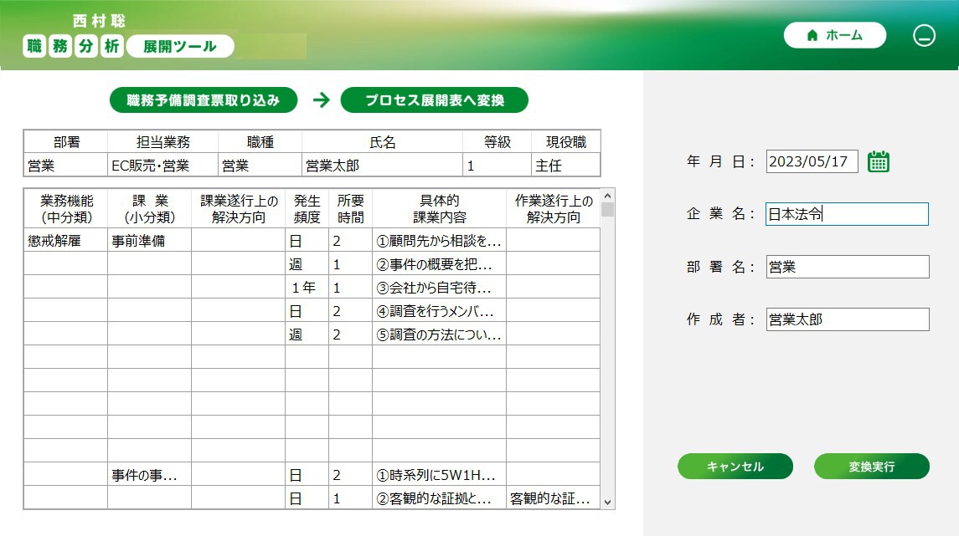The height and width of the screenshot is (536, 959).
Task: Click the 作成者 text field
Action: [847, 319]
